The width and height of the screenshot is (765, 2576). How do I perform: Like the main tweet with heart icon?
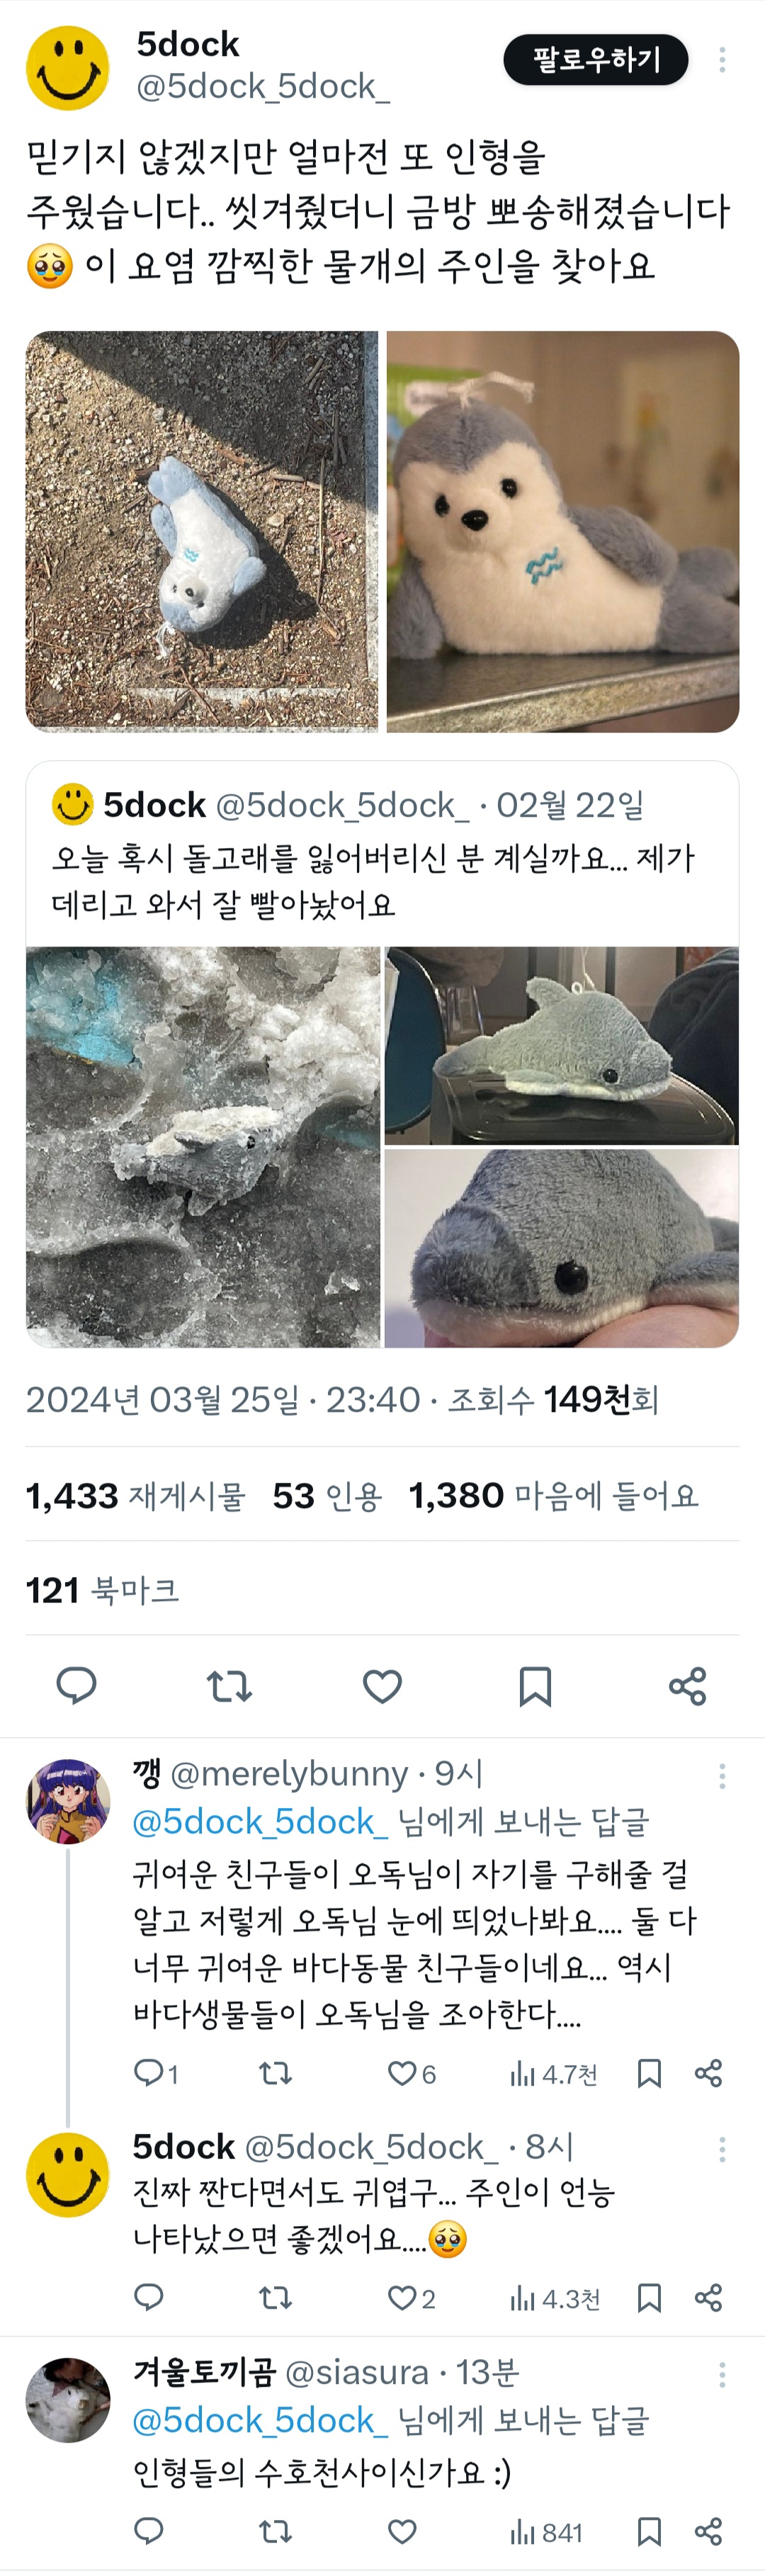(x=382, y=1686)
